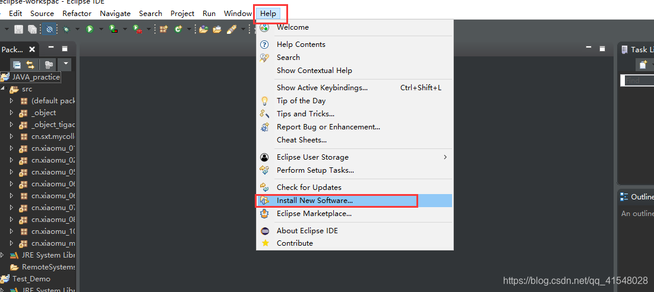Select the Outline tab

637,196
